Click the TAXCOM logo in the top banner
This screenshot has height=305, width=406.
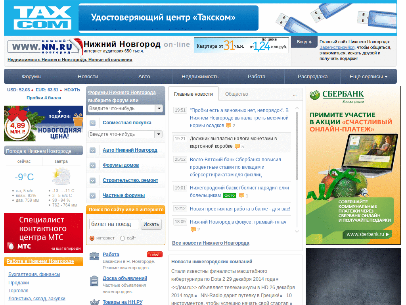(x=42, y=17)
